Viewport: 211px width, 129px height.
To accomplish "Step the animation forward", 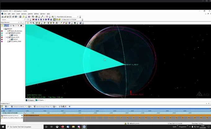I will [46, 20].
